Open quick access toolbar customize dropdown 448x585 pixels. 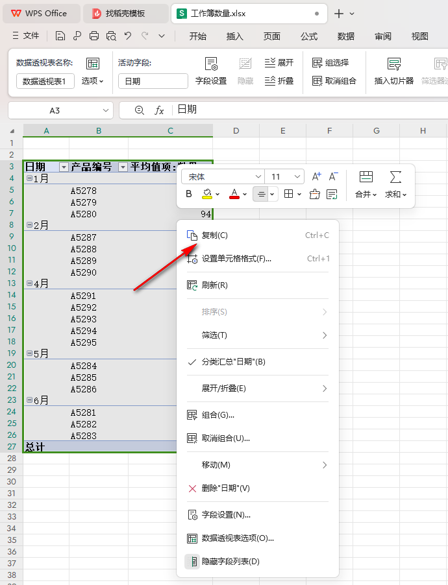pyautogui.click(x=162, y=36)
